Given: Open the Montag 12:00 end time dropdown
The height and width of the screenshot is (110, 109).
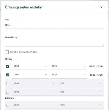Looking at the screenshot, I should [68, 66].
